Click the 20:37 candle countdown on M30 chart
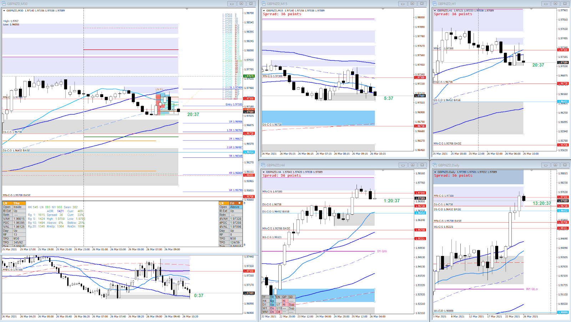Viewport: 571px width, 322px height. tap(193, 114)
